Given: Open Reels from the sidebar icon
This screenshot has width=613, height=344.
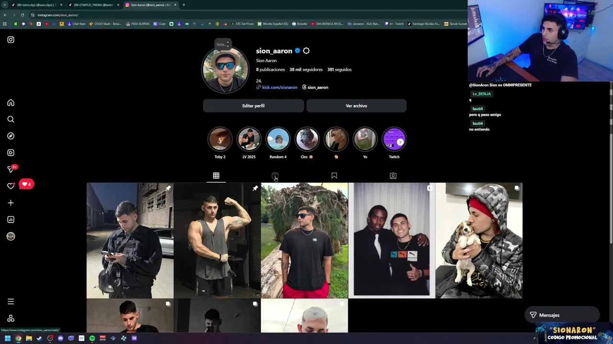Looking at the screenshot, I should [x=11, y=153].
